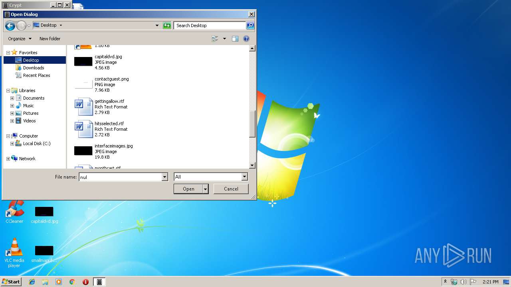Screen dimensions: 511x287
Task: Open the views dropdown arrow
Action: point(224,39)
